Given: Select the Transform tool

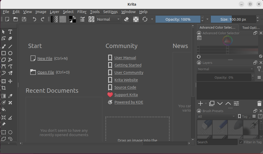Looking at the screenshot, I should tap(4, 81).
